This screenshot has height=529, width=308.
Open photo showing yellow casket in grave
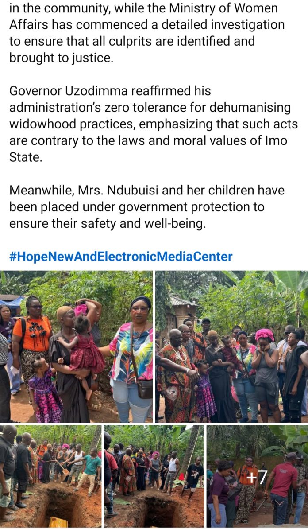click(50, 476)
